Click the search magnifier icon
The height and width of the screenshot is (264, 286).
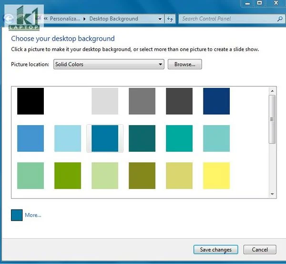[x=280, y=19]
